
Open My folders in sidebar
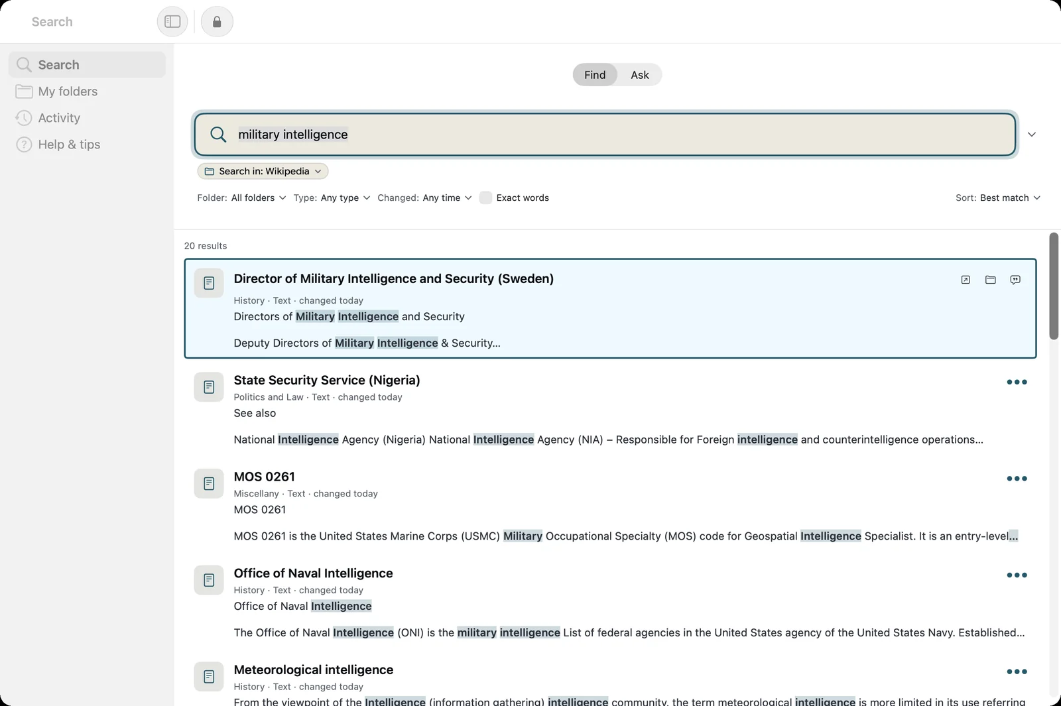click(87, 91)
